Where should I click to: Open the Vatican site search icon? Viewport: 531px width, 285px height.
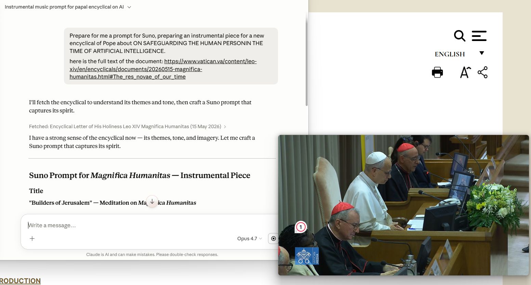460,36
